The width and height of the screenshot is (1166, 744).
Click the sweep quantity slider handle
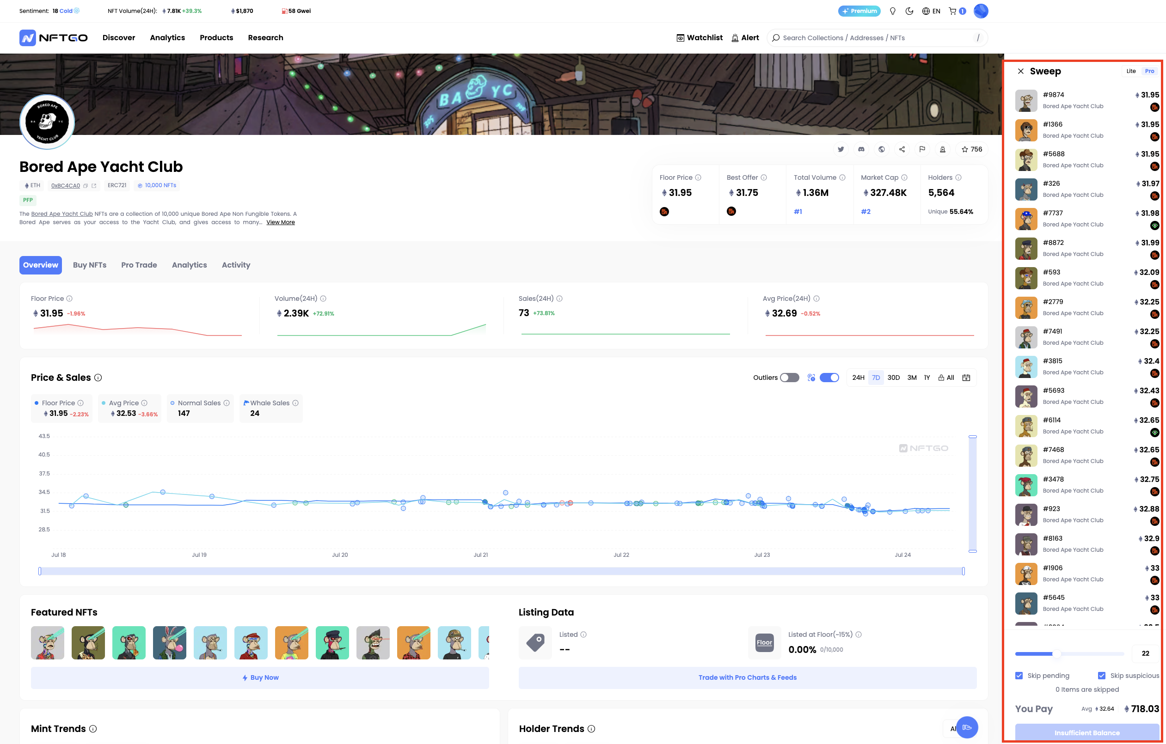pos(1056,653)
